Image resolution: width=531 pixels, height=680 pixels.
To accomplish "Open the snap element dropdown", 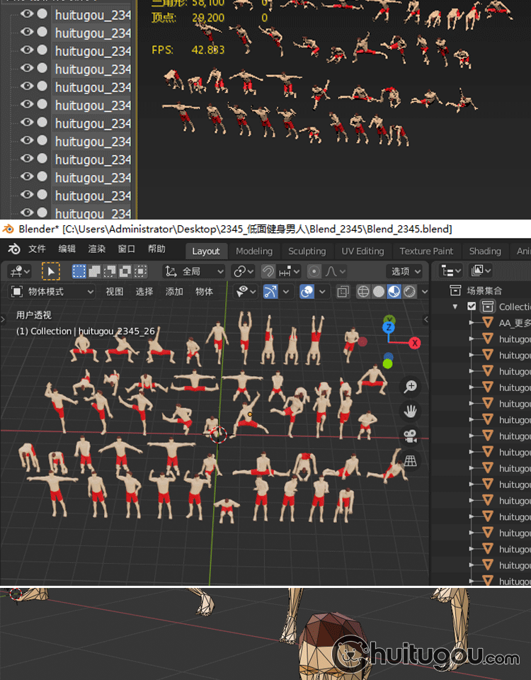I will (289, 271).
